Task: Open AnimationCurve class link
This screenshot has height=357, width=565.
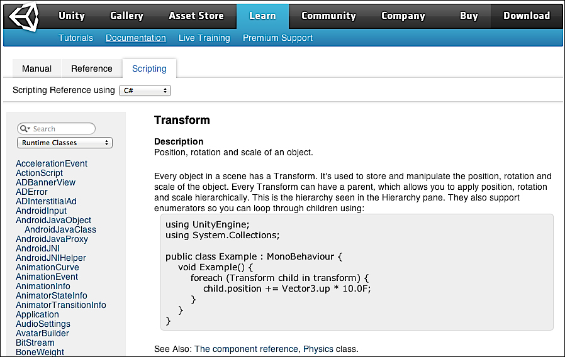Action: tap(47, 267)
